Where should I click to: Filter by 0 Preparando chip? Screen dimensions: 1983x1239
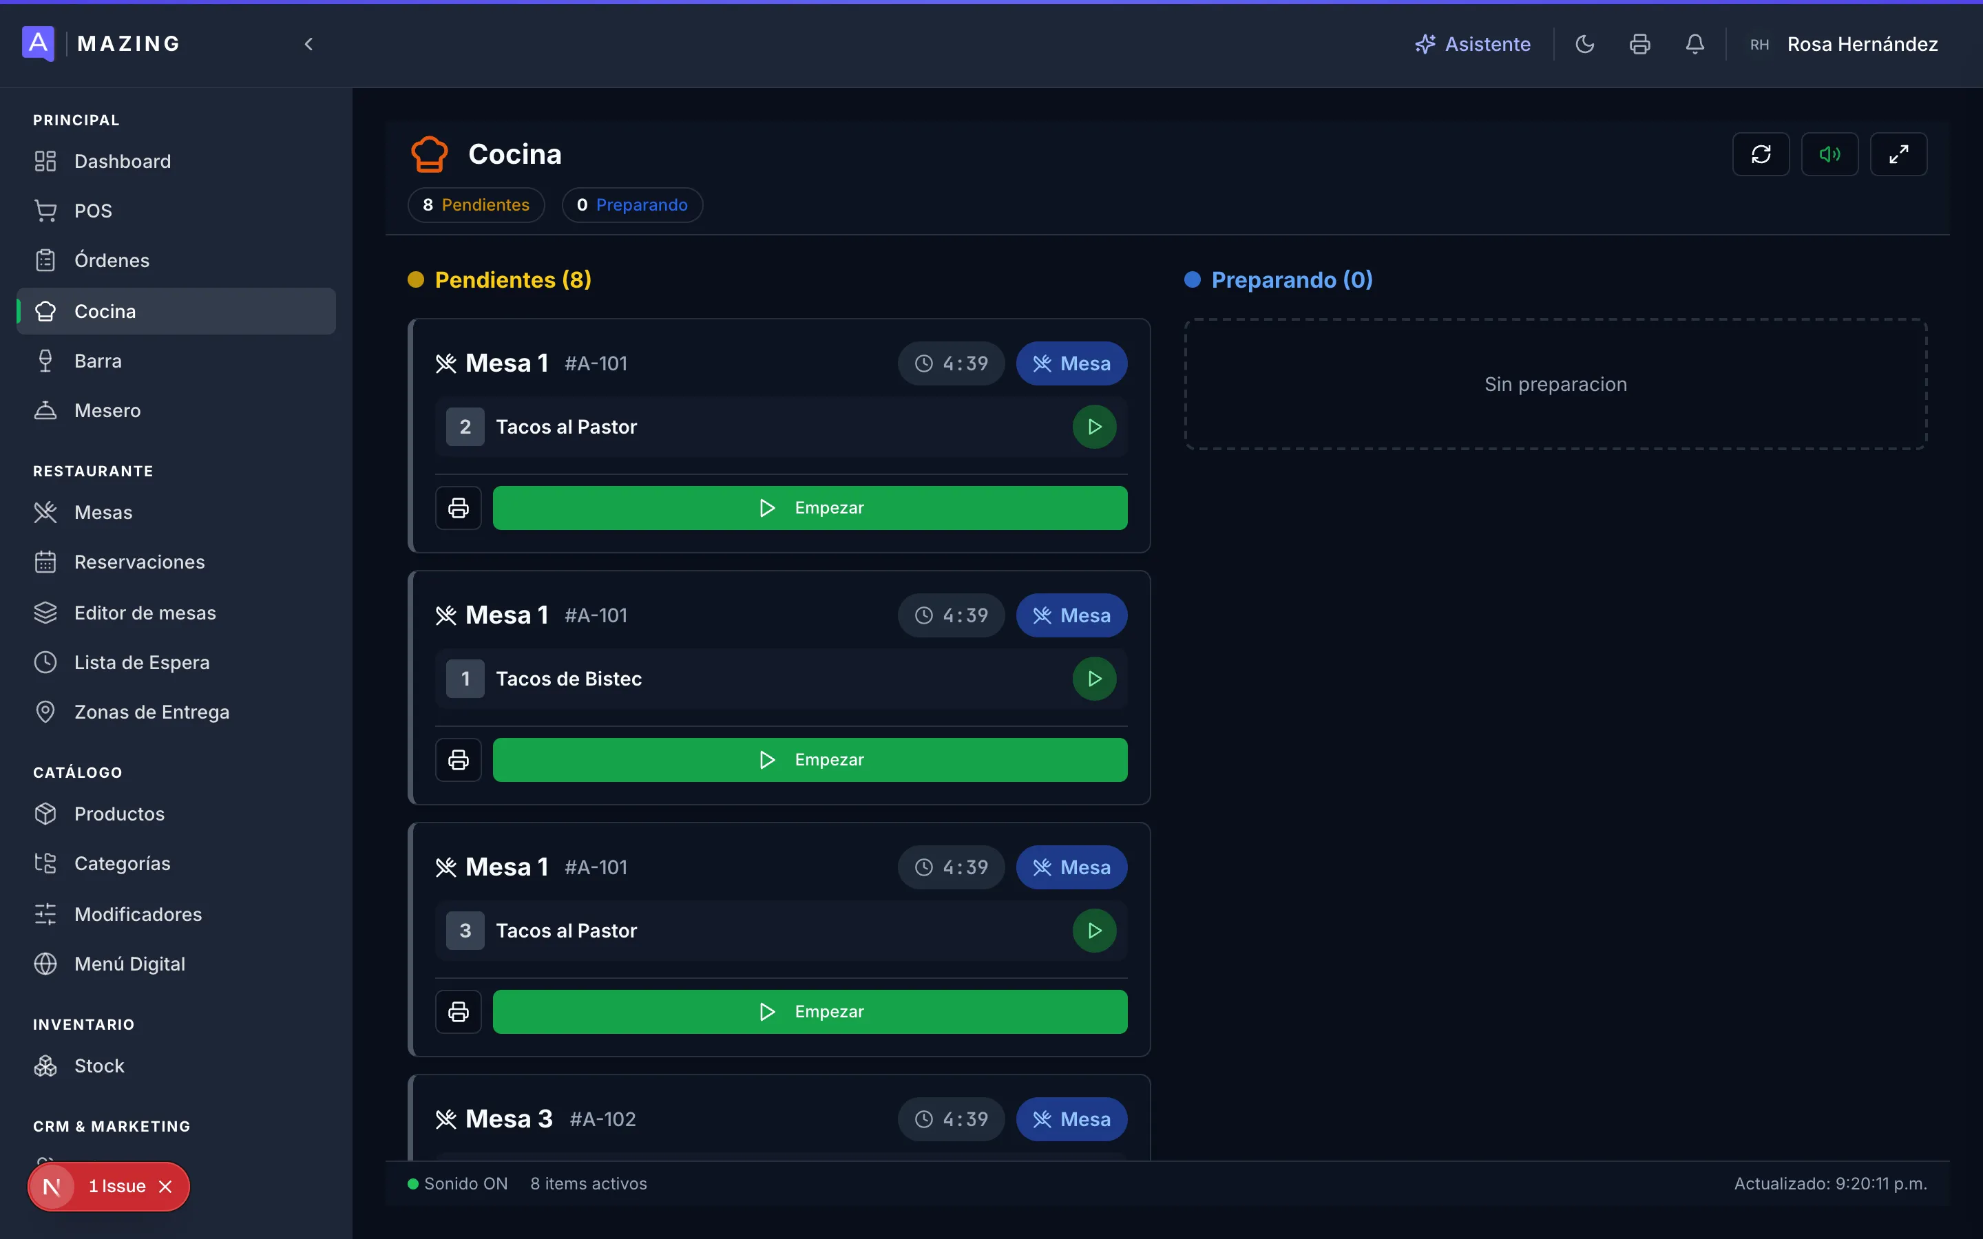coord(632,205)
